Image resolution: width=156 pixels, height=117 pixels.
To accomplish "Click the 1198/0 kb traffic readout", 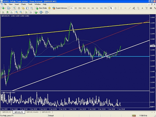I will (x=143, y=116).
